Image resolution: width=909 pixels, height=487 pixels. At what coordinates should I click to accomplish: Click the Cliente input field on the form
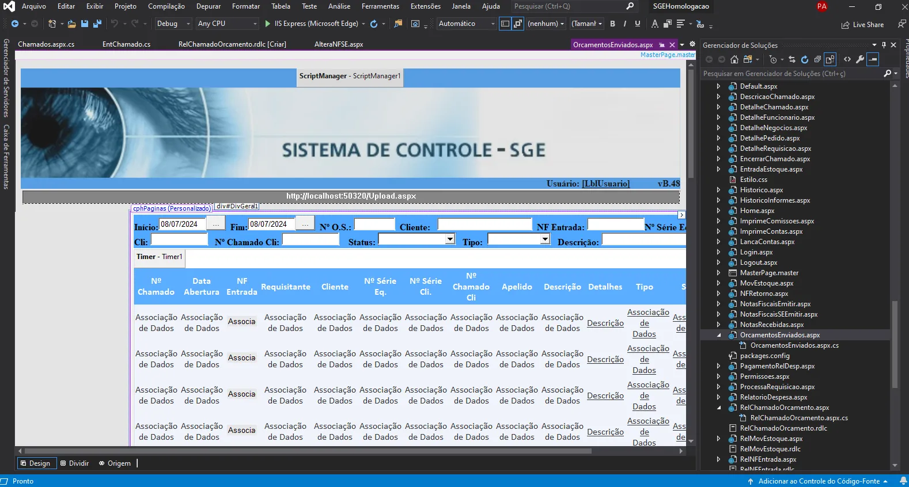[485, 225]
